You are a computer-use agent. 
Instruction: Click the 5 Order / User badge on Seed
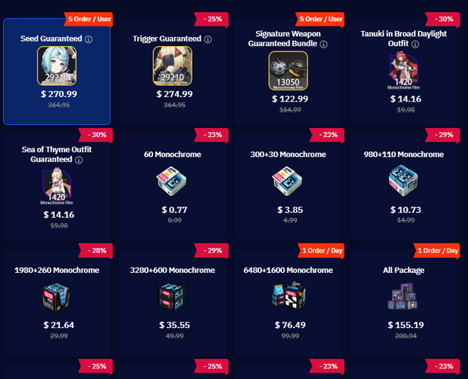coord(89,19)
